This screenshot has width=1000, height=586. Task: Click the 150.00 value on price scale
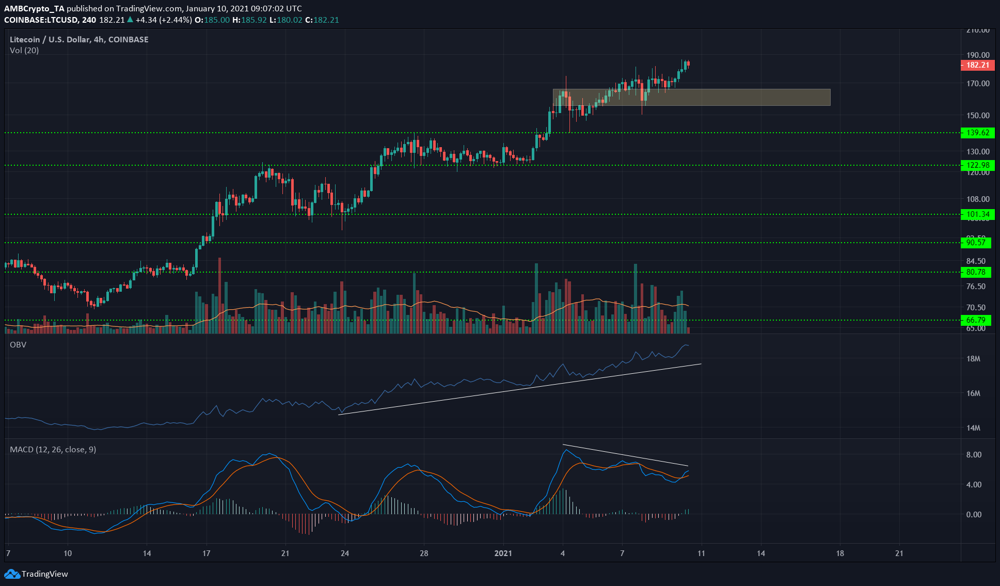(978, 116)
